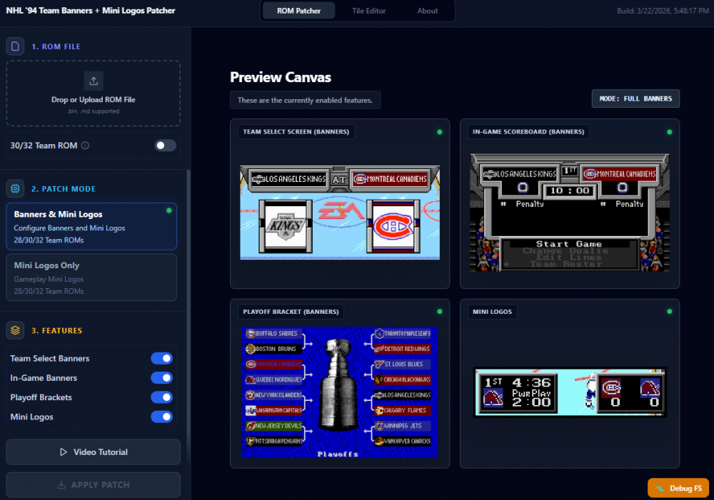Image resolution: width=714 pixels, height=500 pixels.
Task: Toggle the Playoff Brackets feature off
Action: 161,397
